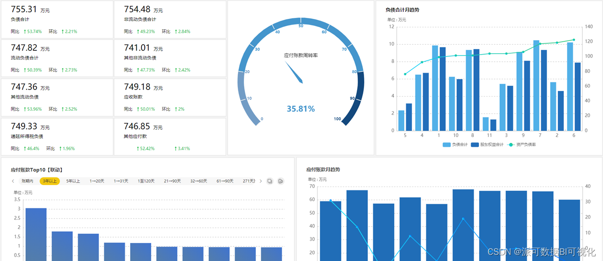Click the 755.31 负债合计 value
The height and width of the screenshot is (261, 603).
[x=24, y=9]
